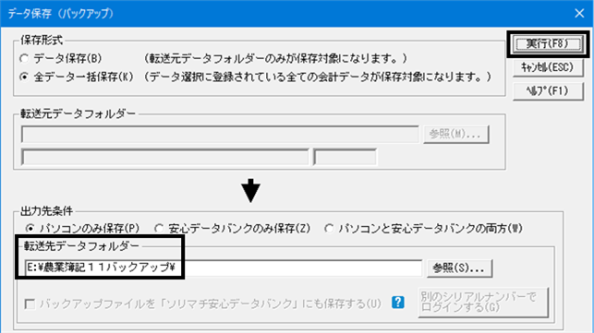594x333 pixels.
Task: Choose パソコンのみ保存(P) output option
Action: point(82,229)
